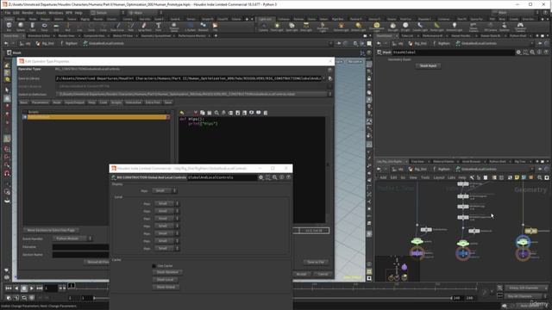
Task: Add a Spot Light from shelf
Action: point(292,27)
